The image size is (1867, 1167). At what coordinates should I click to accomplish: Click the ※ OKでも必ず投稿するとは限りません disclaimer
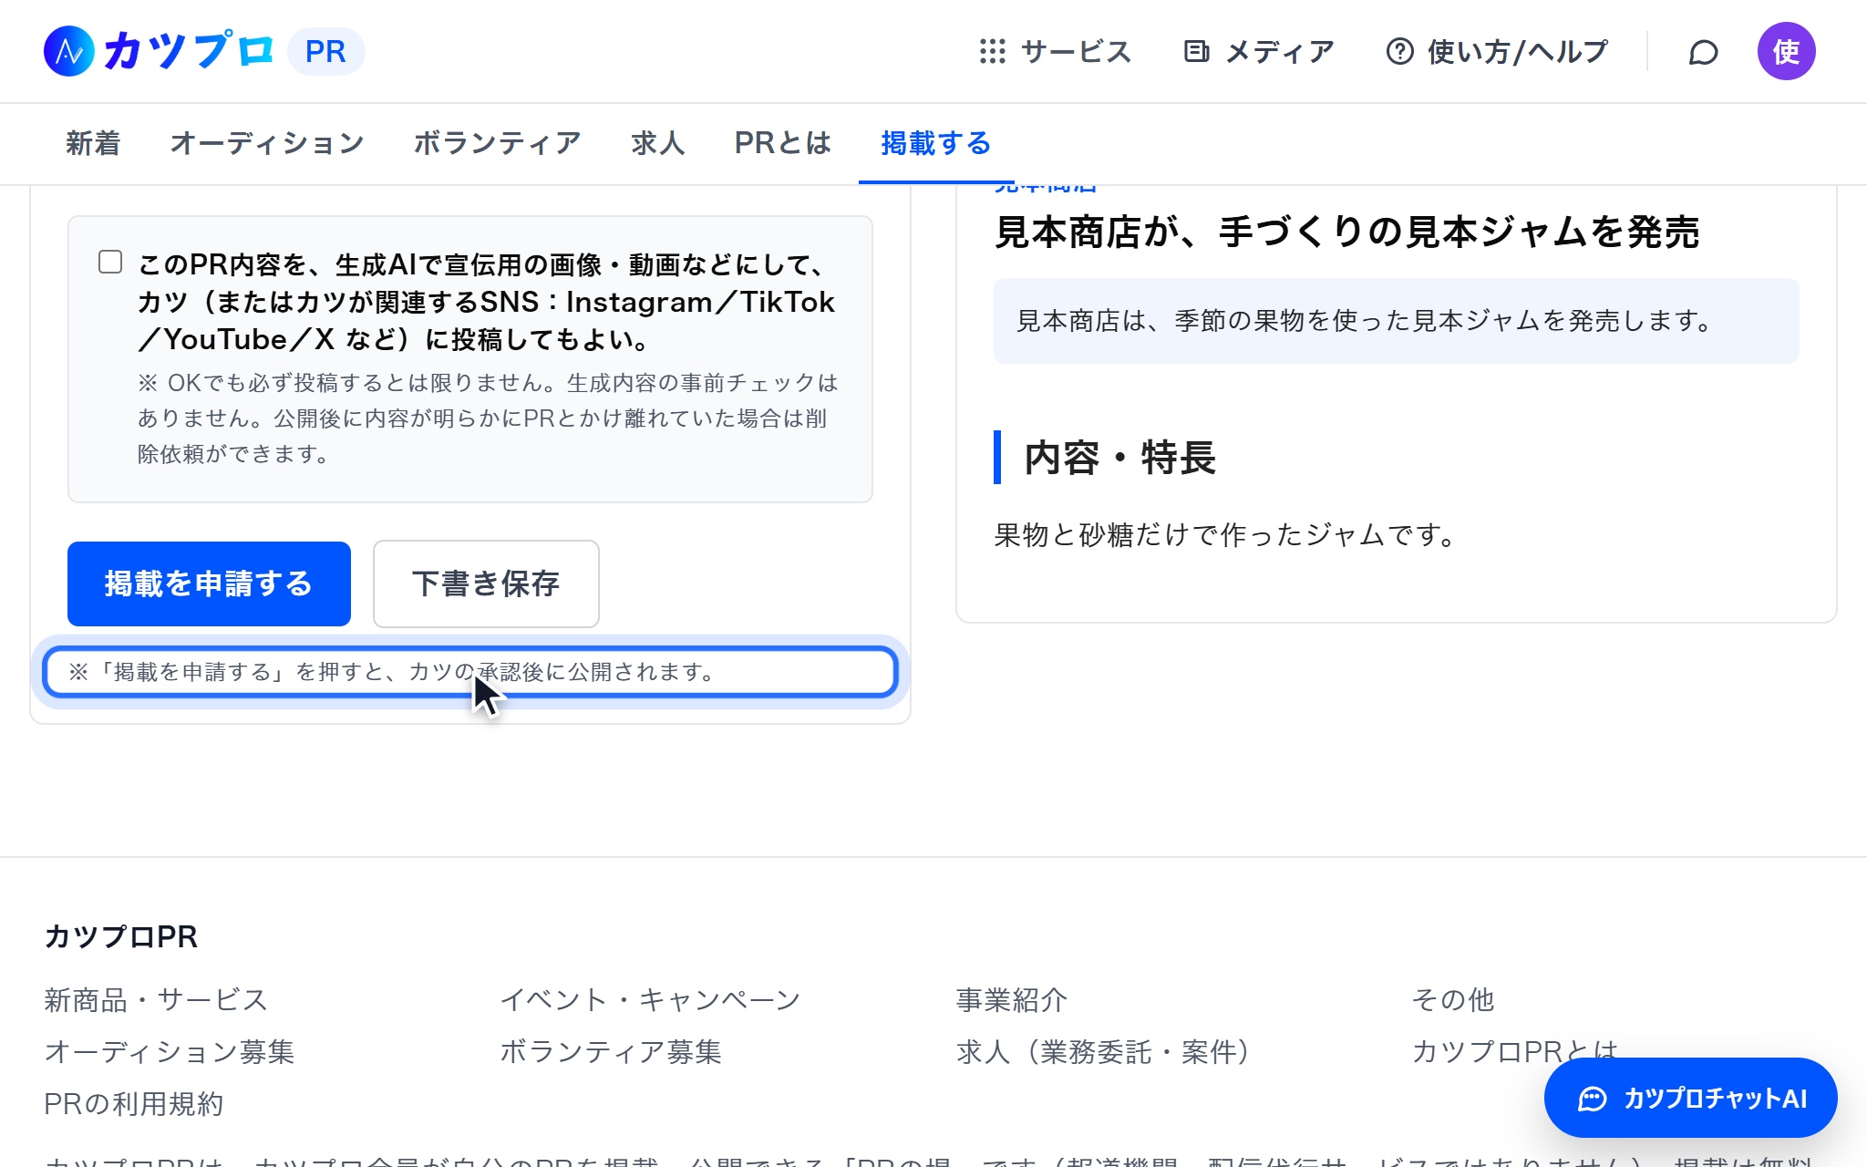click(488, 418)
